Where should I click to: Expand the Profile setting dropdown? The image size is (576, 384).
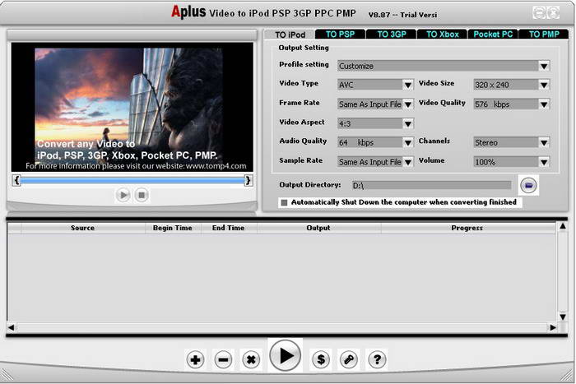coord(544,66)
